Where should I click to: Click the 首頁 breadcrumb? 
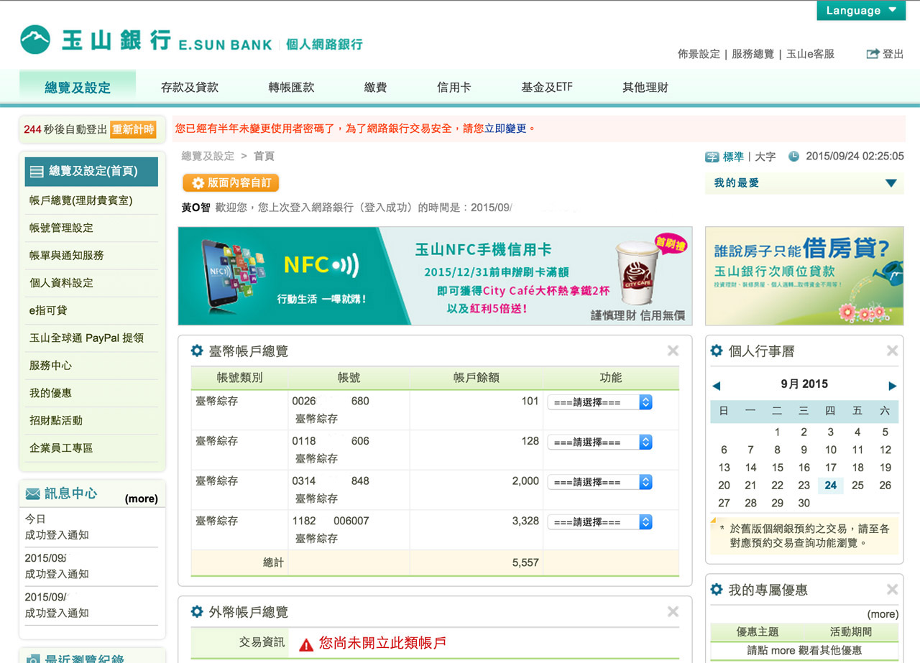click(x=264, y=156)
